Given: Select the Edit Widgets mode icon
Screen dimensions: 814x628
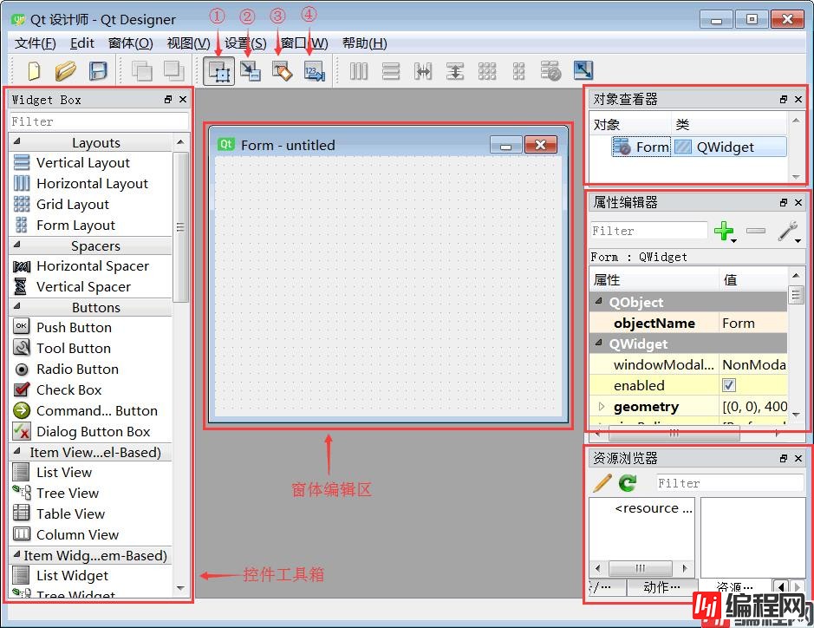Looking at the screenshot, I should tap(219, 71).
